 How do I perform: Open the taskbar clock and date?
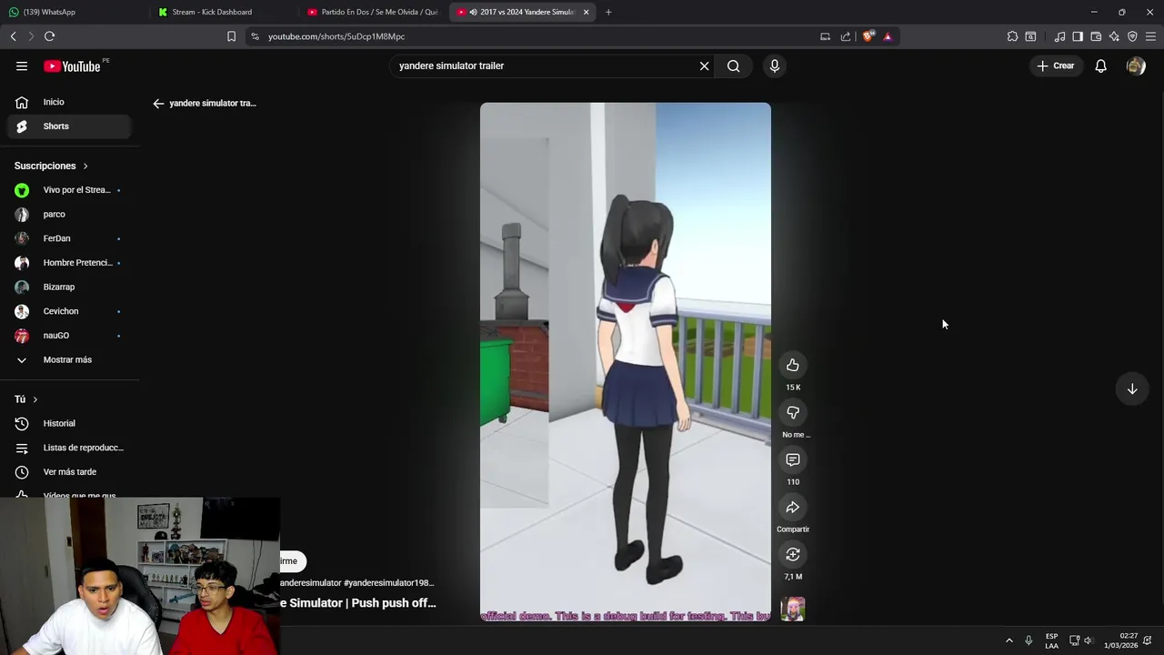(1121, 640)
